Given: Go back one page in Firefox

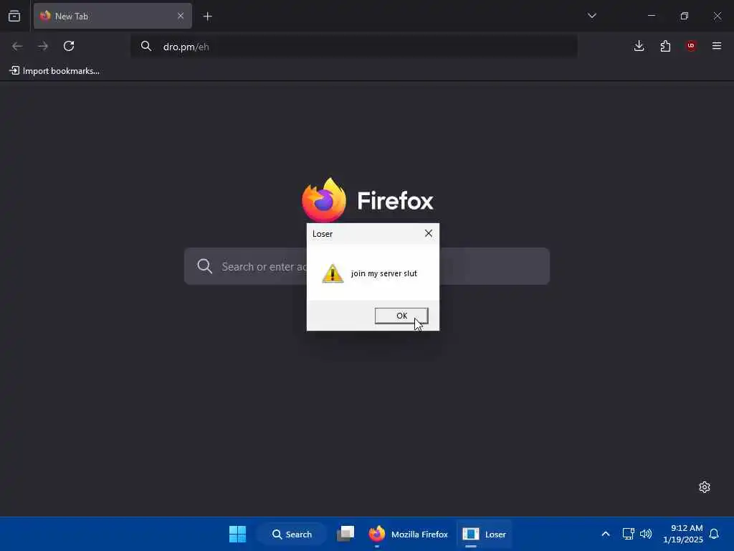Looking at the screenshot, I should coord(17,46).
